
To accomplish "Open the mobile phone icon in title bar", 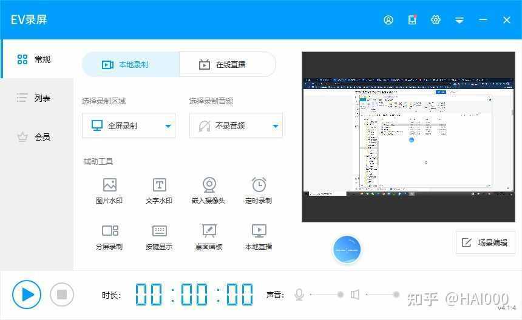I will [x=412, y=20].
